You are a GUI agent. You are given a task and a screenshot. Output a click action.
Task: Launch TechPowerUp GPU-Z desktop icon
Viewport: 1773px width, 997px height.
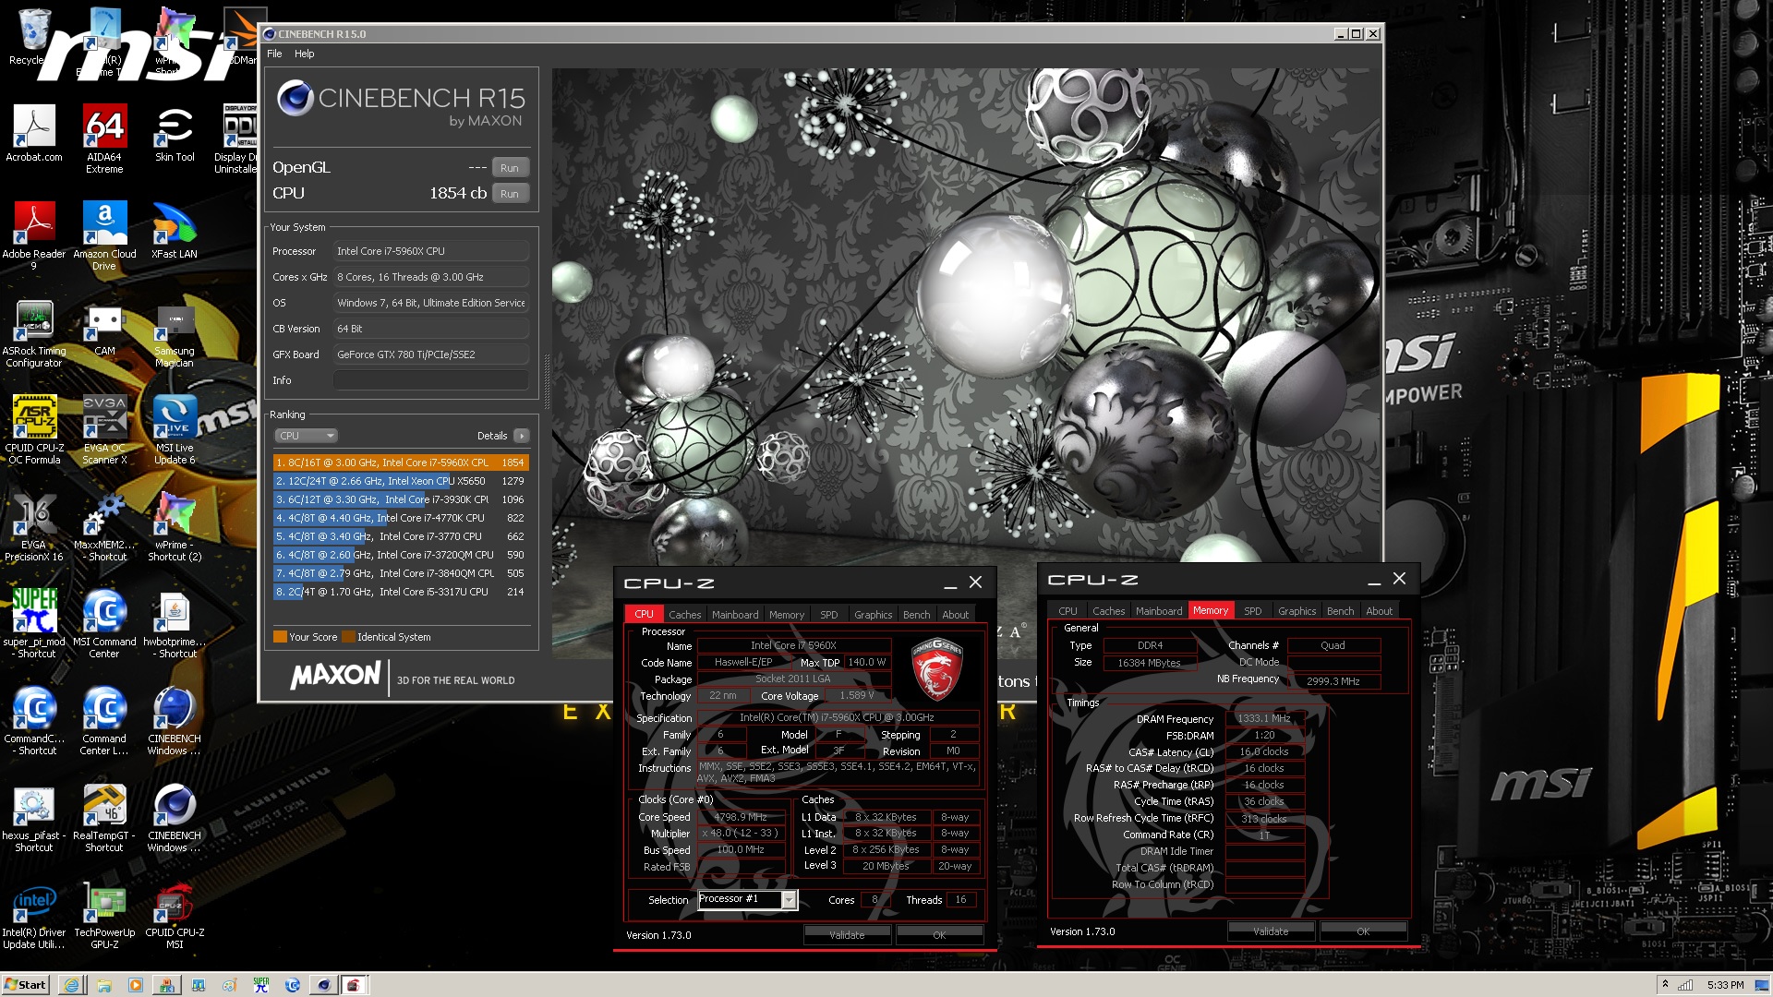click(x=104, y=916)
